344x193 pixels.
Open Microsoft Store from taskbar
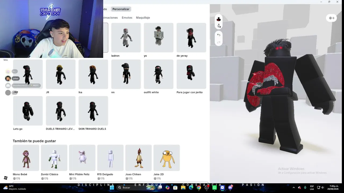coord(175,188)
